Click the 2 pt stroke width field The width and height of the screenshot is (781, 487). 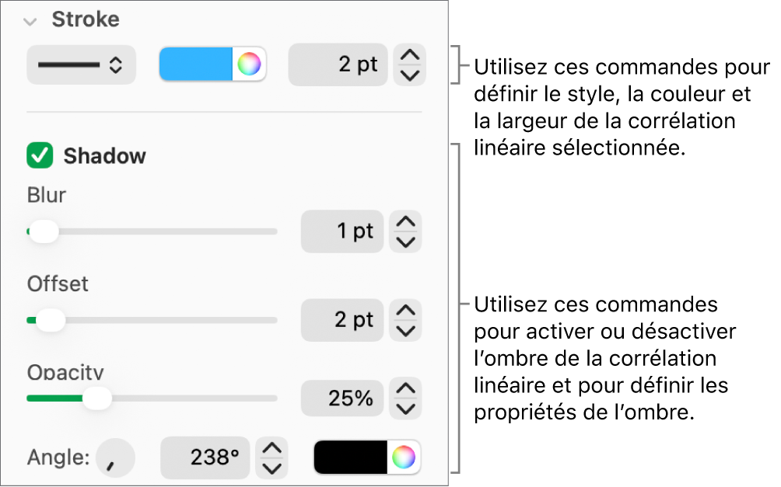coord(338,64)
